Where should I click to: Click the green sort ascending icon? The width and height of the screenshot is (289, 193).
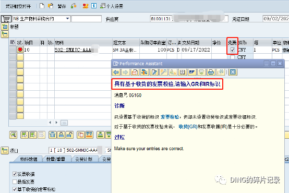click(101, 135)
